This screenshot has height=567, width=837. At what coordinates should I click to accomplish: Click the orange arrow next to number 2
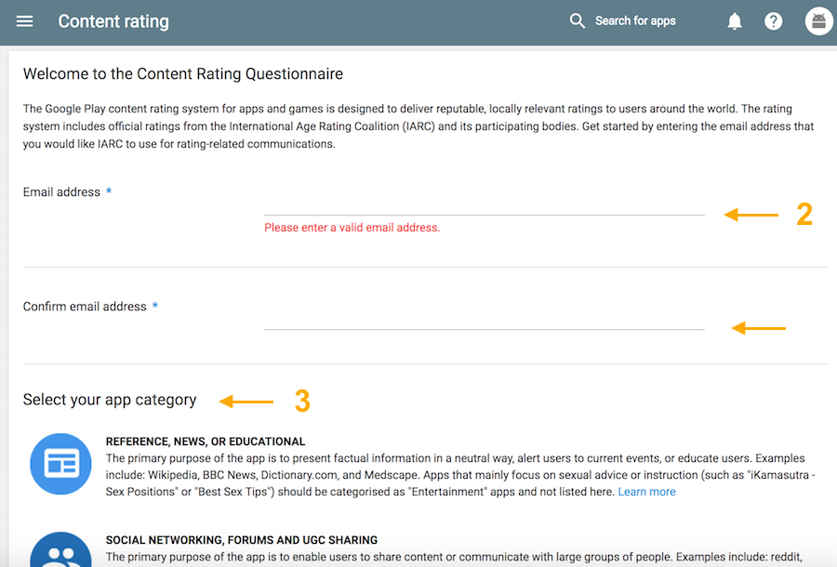click(x=751, y=215)
